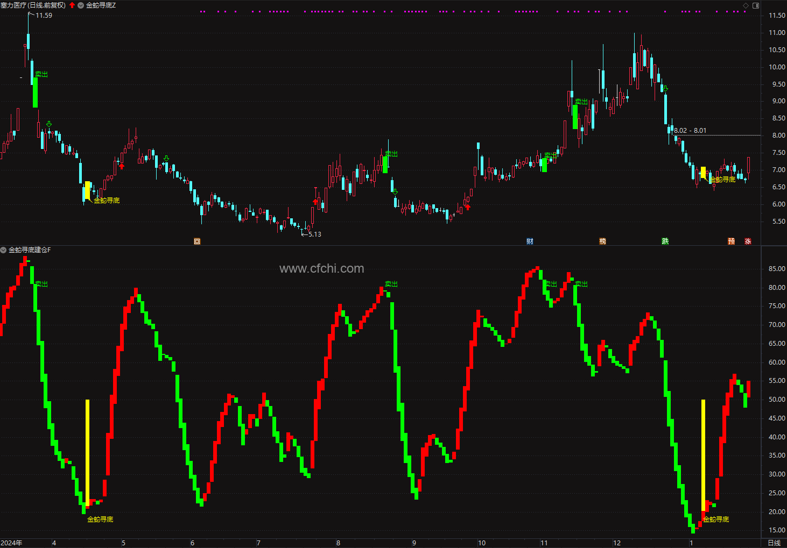Screen dimensions: 787x548
Task: Click the 日线 period button
Action: [x=774, y=543]
